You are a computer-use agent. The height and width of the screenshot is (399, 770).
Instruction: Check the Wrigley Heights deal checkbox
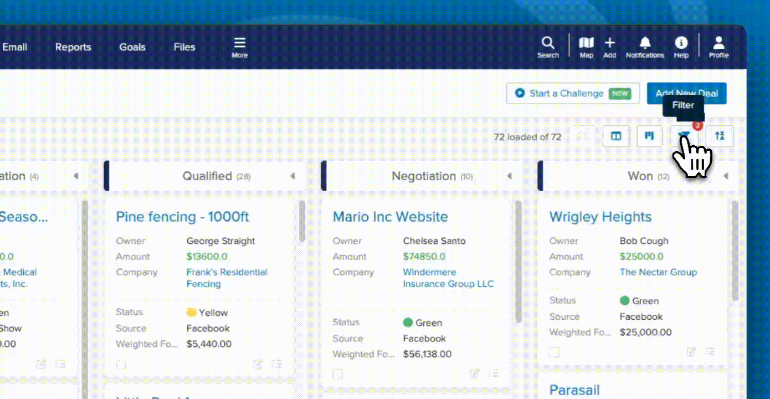(x=555, y=352)
